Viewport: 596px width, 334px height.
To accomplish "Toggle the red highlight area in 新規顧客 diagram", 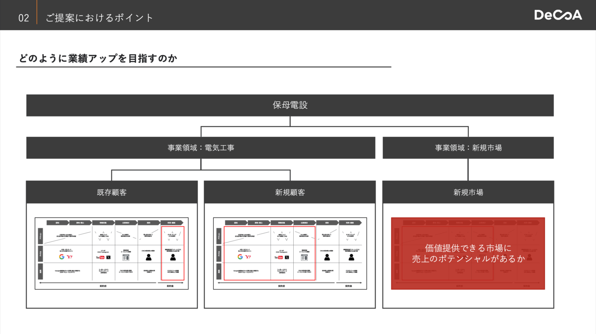I will (270, 253).
